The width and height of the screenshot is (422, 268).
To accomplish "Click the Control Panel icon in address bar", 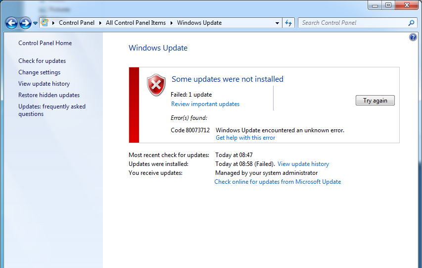I will click(45, 23).
